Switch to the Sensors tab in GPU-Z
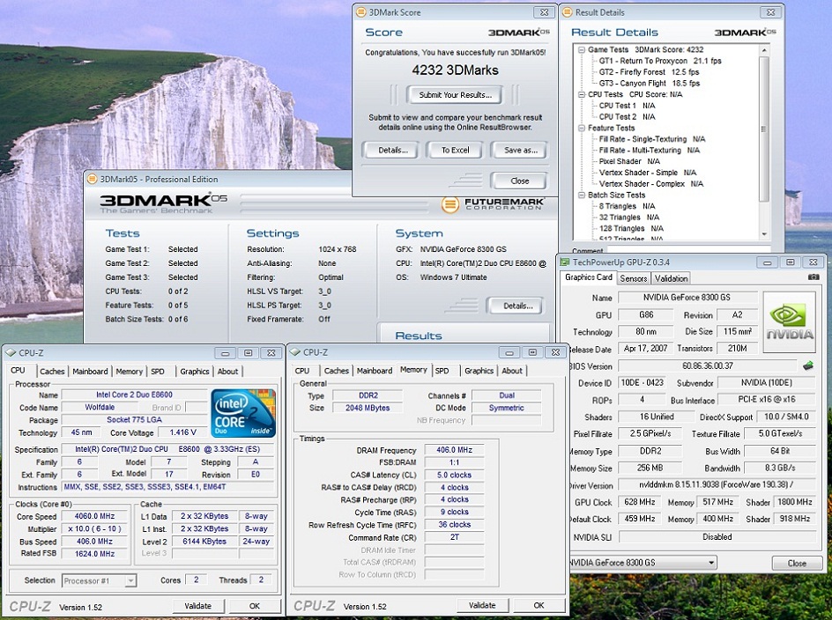This screenshot has width=832, height=620. tap(634, 278)
